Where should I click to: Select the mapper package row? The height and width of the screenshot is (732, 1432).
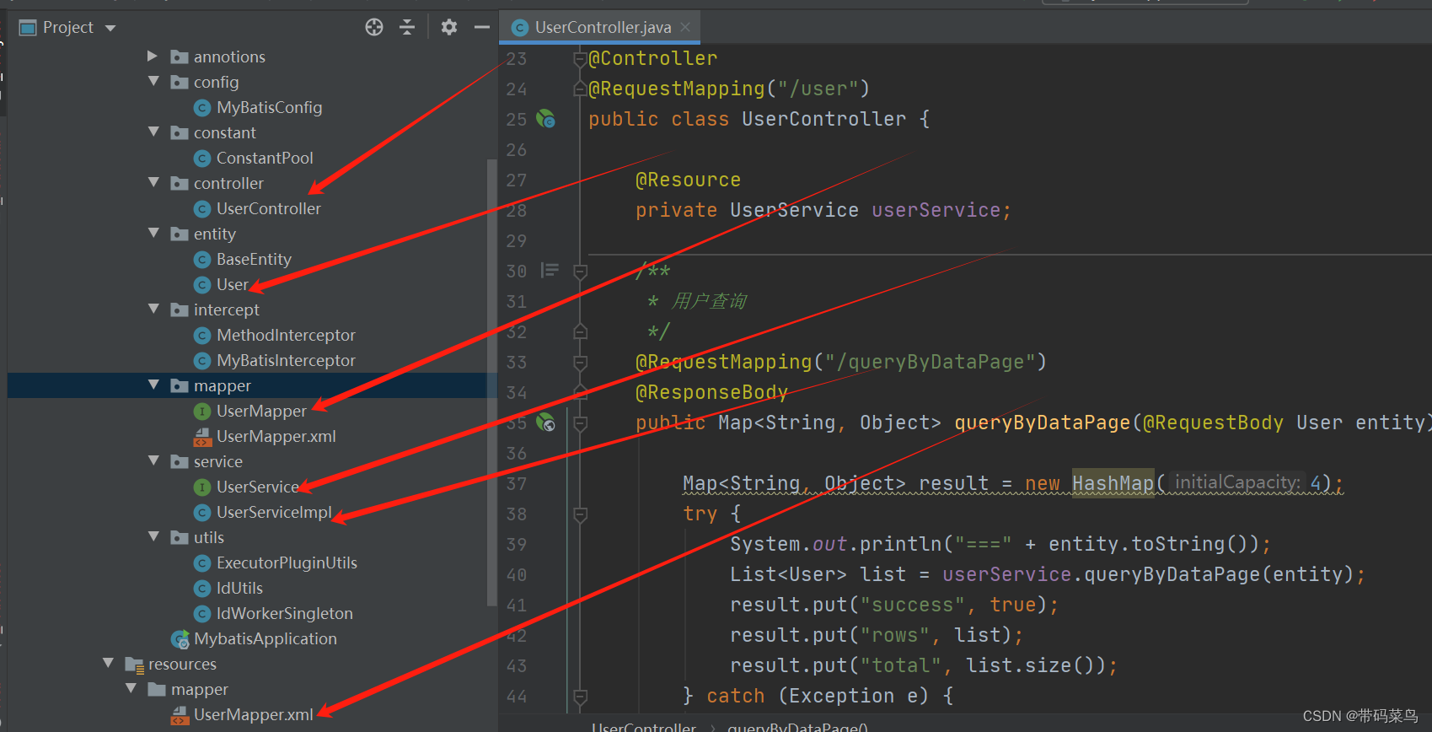[x=253, y=385]
